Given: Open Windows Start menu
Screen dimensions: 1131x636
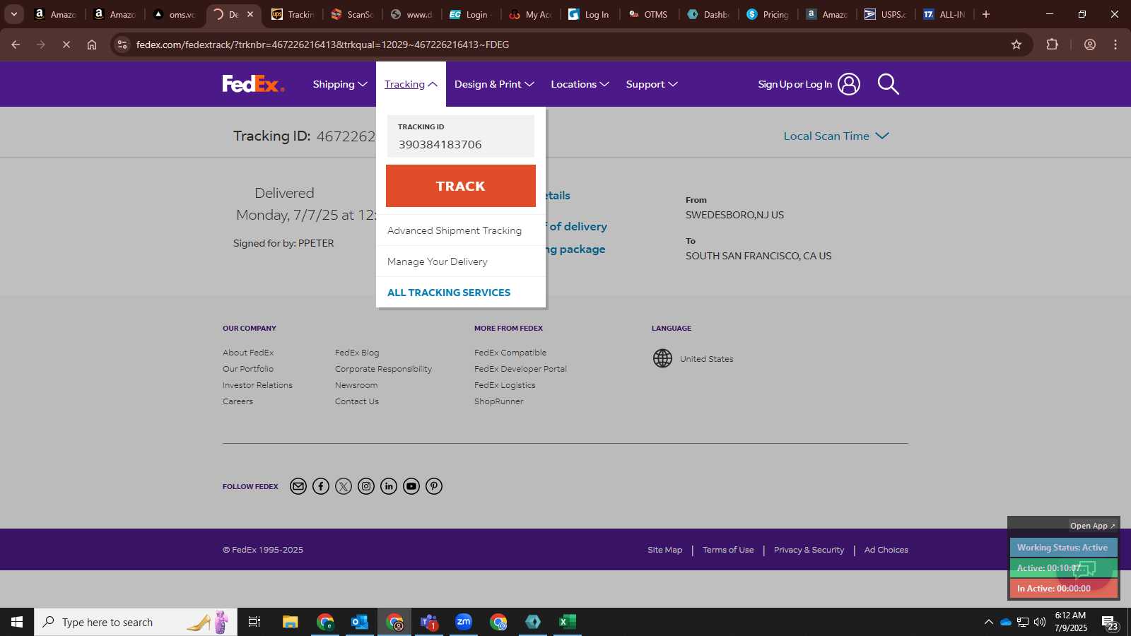Looking at the screenshot, I should click(x=17, y=622).
